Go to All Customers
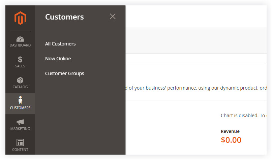Screen dimensions: 272x160 [x=60, y=44]
